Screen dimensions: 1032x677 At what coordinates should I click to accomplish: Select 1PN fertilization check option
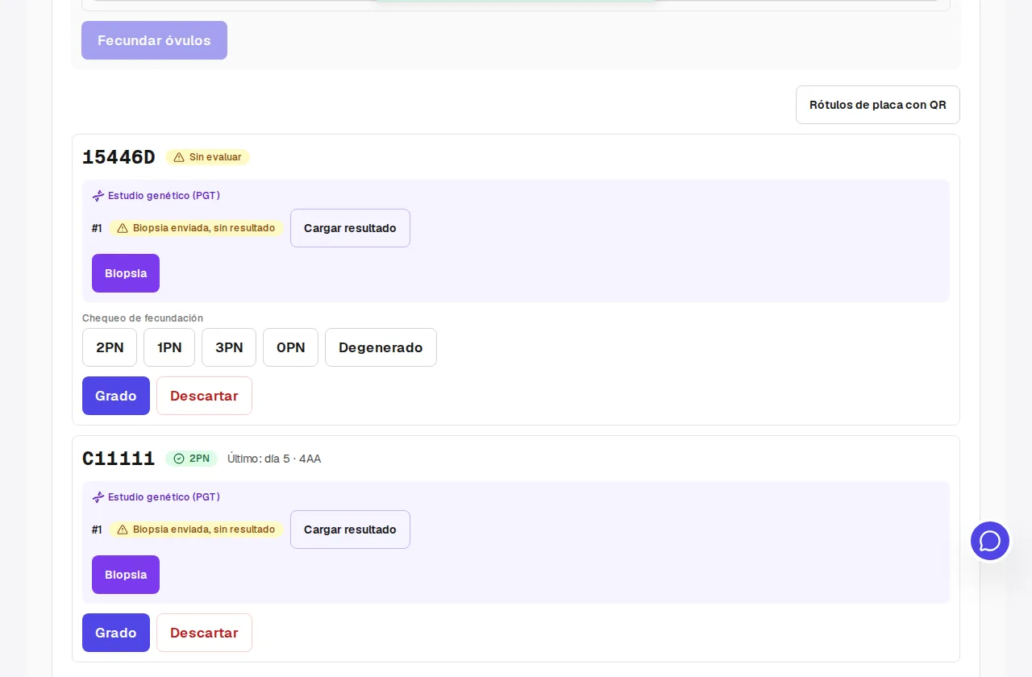click(169, 347)
